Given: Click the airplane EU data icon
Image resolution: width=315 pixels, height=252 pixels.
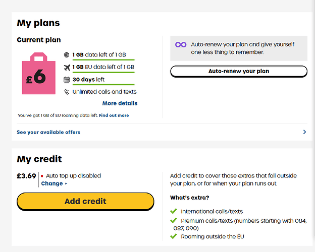Looking at the screenshot, I should pos(67,68).
